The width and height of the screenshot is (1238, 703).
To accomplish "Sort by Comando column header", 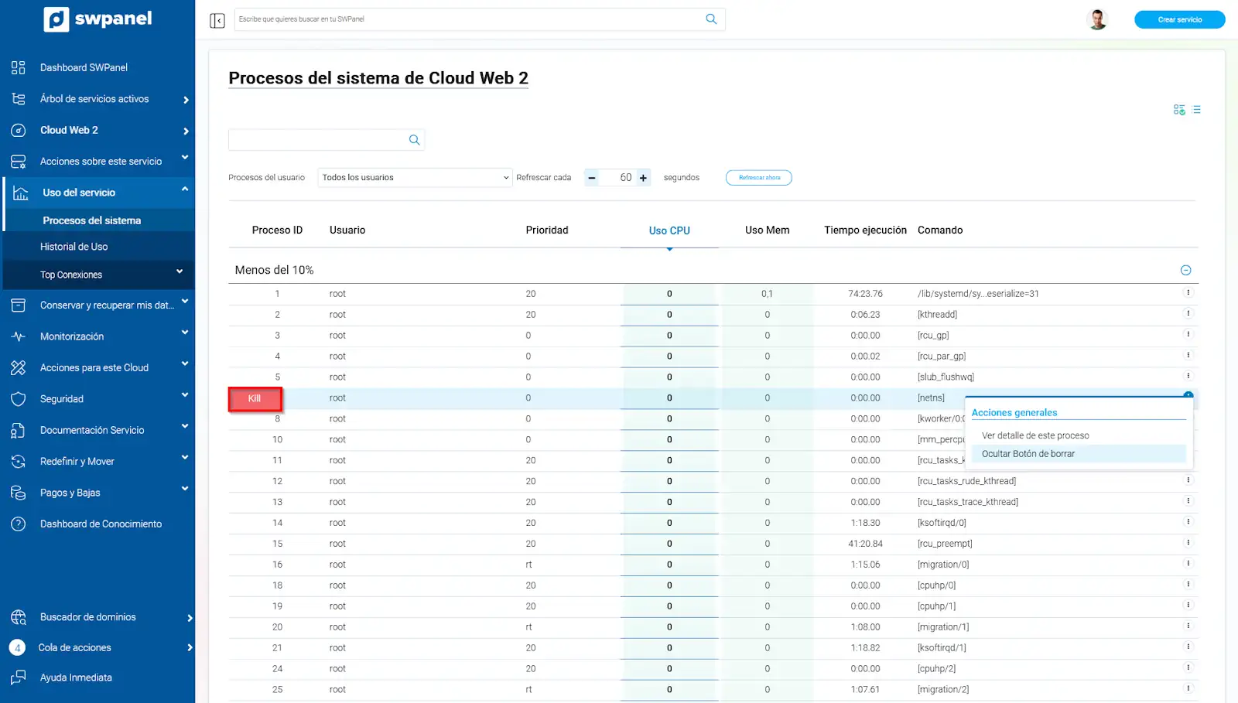I will click(940, 230).
